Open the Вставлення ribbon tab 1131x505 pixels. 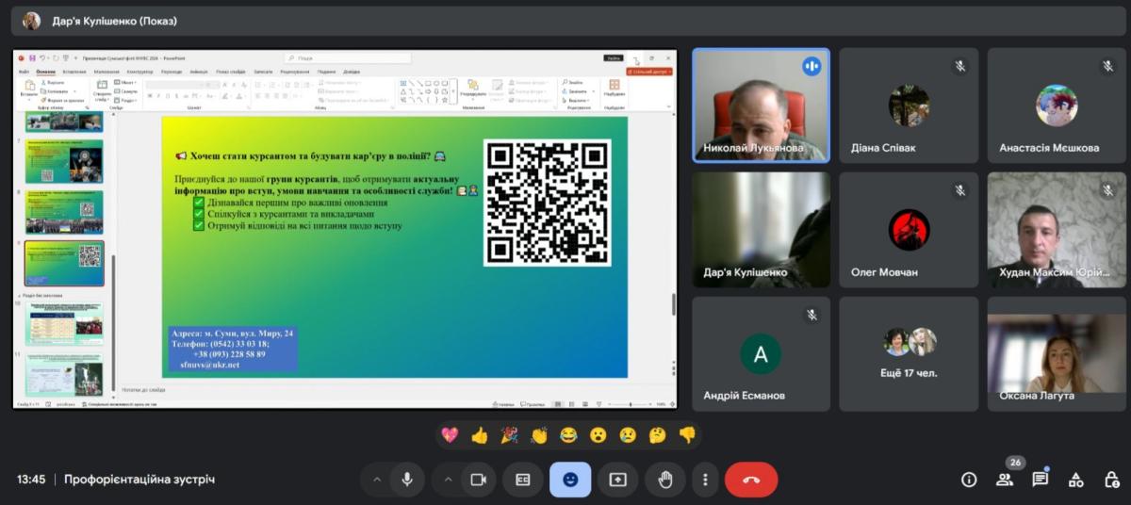pyautogui.click(x=74, y=72)
